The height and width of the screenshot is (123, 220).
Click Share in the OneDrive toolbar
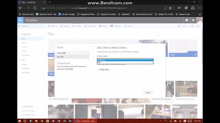click(77, 26)
